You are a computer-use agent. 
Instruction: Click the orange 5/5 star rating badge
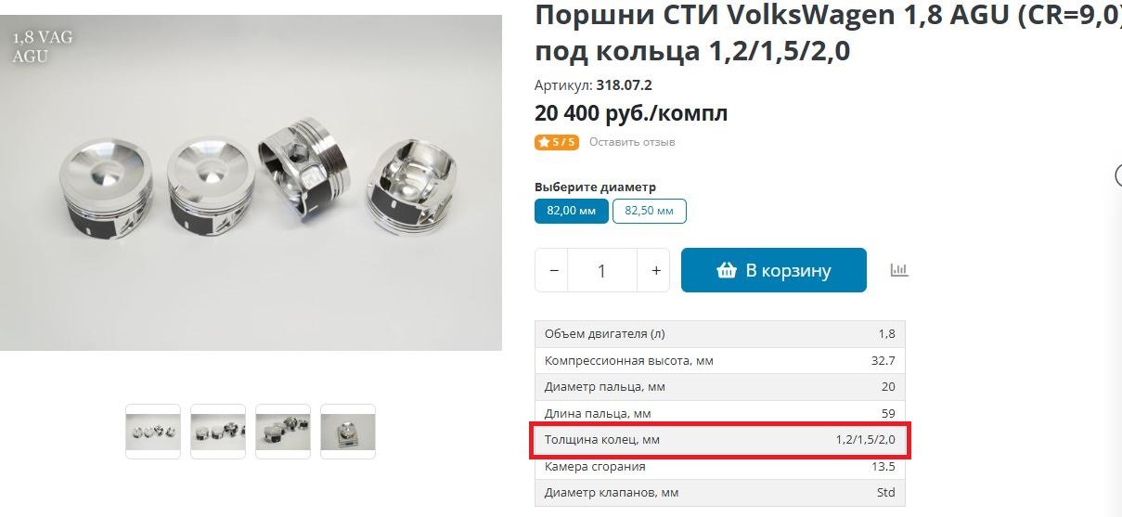coord(556,142)
